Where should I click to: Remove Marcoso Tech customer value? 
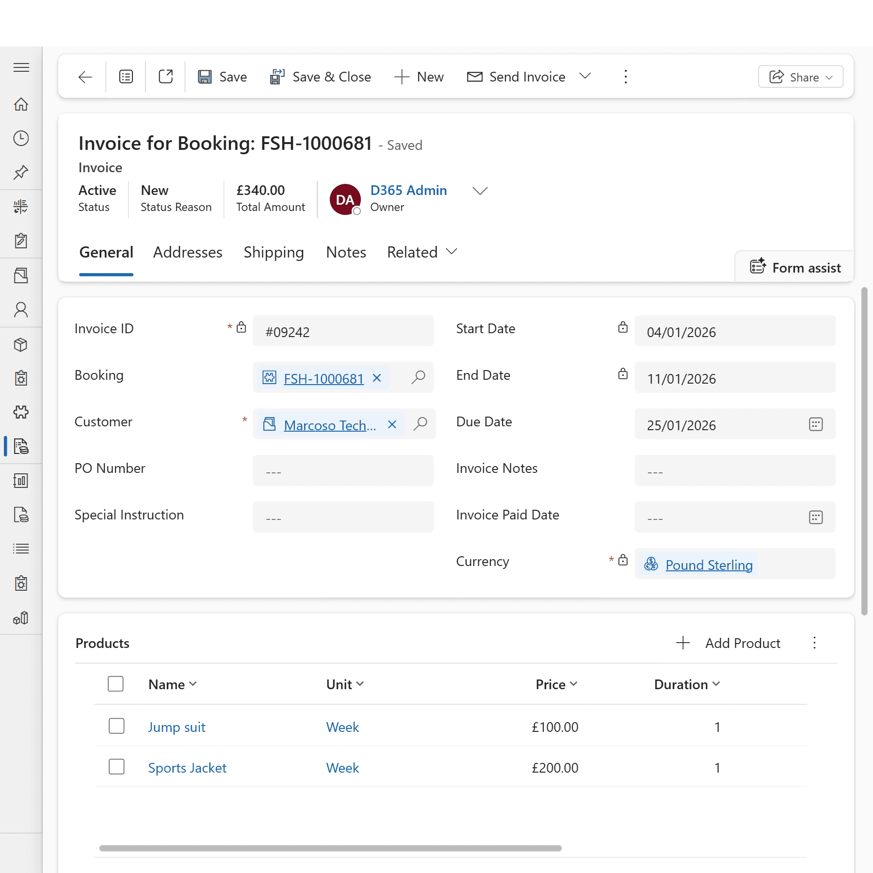(x=392, y=424)
